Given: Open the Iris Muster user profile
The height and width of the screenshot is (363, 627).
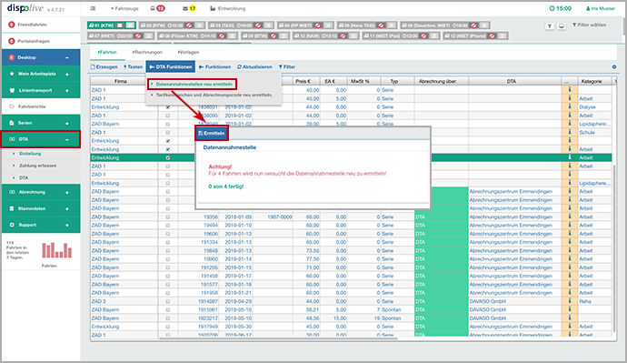Looking at the screenshot, I should pos(601,8).
